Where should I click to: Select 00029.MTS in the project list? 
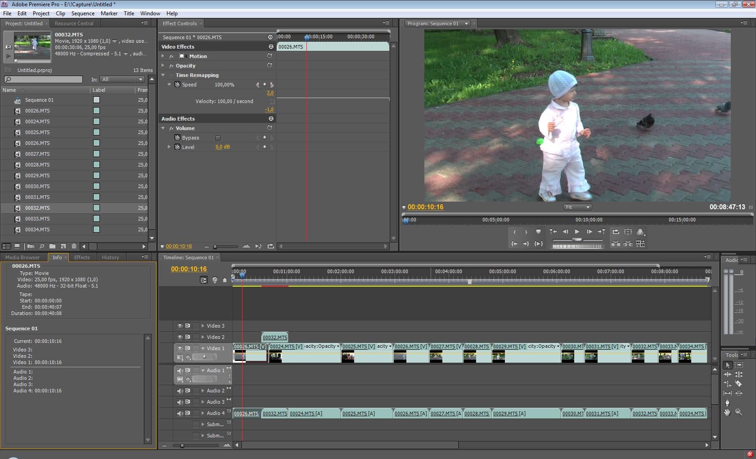[37, 175]
